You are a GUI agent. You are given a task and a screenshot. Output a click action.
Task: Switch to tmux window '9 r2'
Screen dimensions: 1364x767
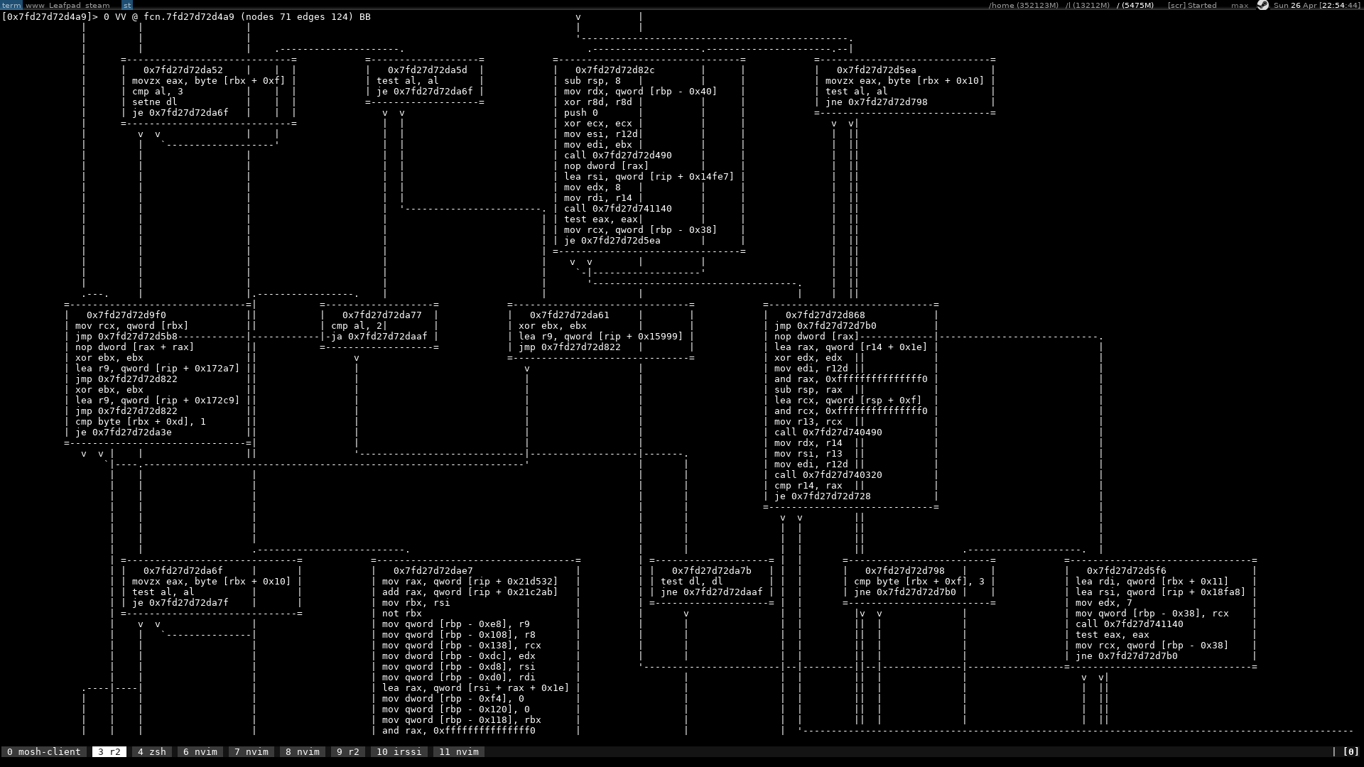[347, 751]
